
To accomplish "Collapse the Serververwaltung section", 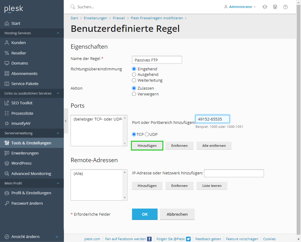I will tap(58, 133).
